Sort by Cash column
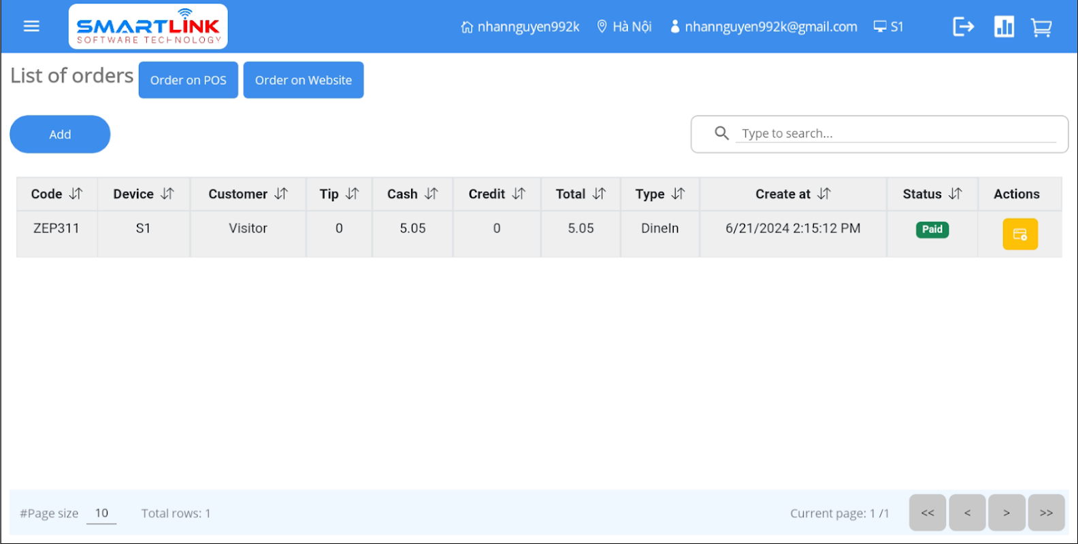 click(431, 194)
